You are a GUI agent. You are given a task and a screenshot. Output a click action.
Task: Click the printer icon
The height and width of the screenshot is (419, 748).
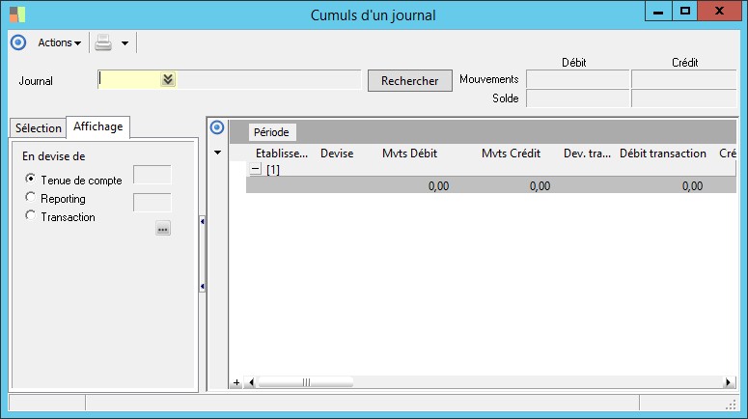click(103, 42)
